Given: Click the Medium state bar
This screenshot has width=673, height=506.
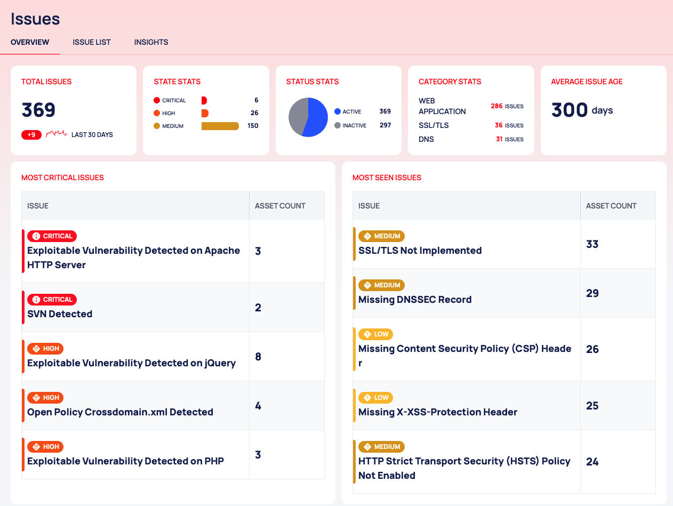Looking at the screenshot, I should click(220, 126).
